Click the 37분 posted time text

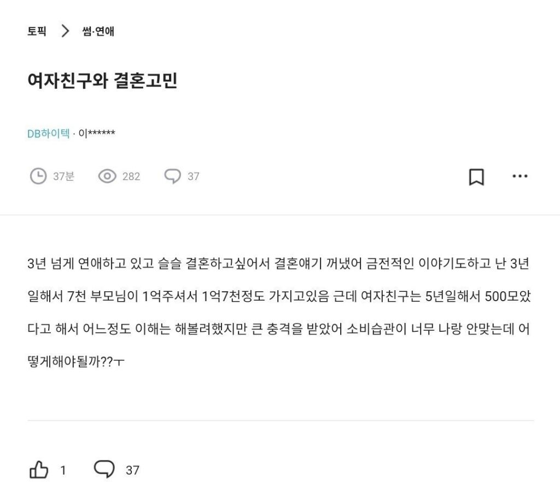63,176
